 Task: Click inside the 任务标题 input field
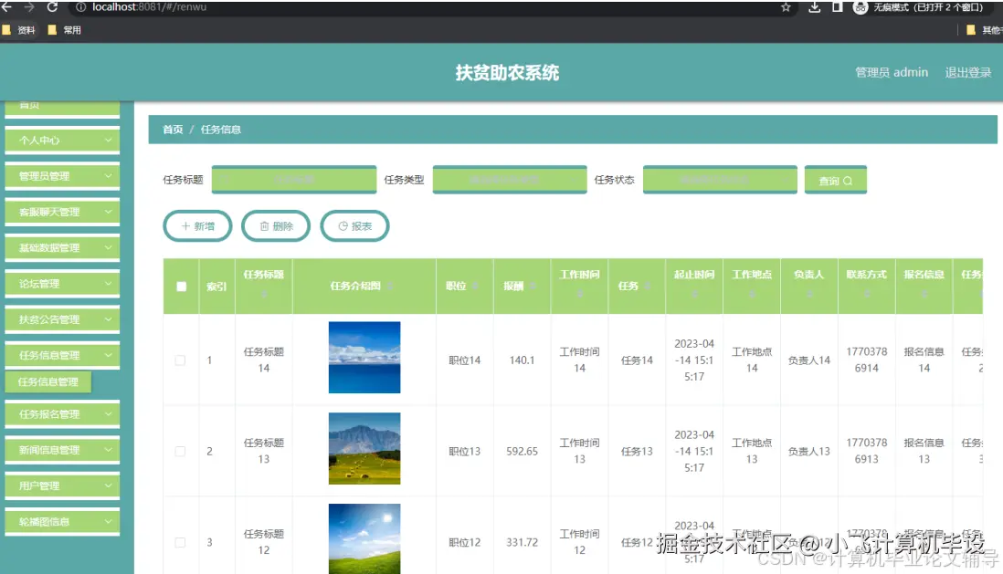[294, 180]
